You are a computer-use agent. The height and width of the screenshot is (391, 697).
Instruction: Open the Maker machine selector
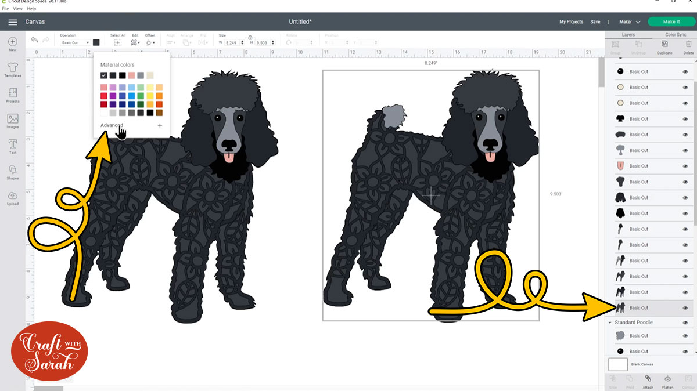[630, 22]
